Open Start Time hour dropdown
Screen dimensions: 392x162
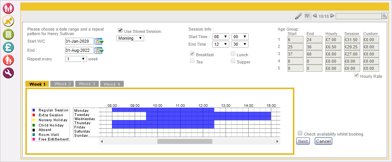[x=221, y=37]
